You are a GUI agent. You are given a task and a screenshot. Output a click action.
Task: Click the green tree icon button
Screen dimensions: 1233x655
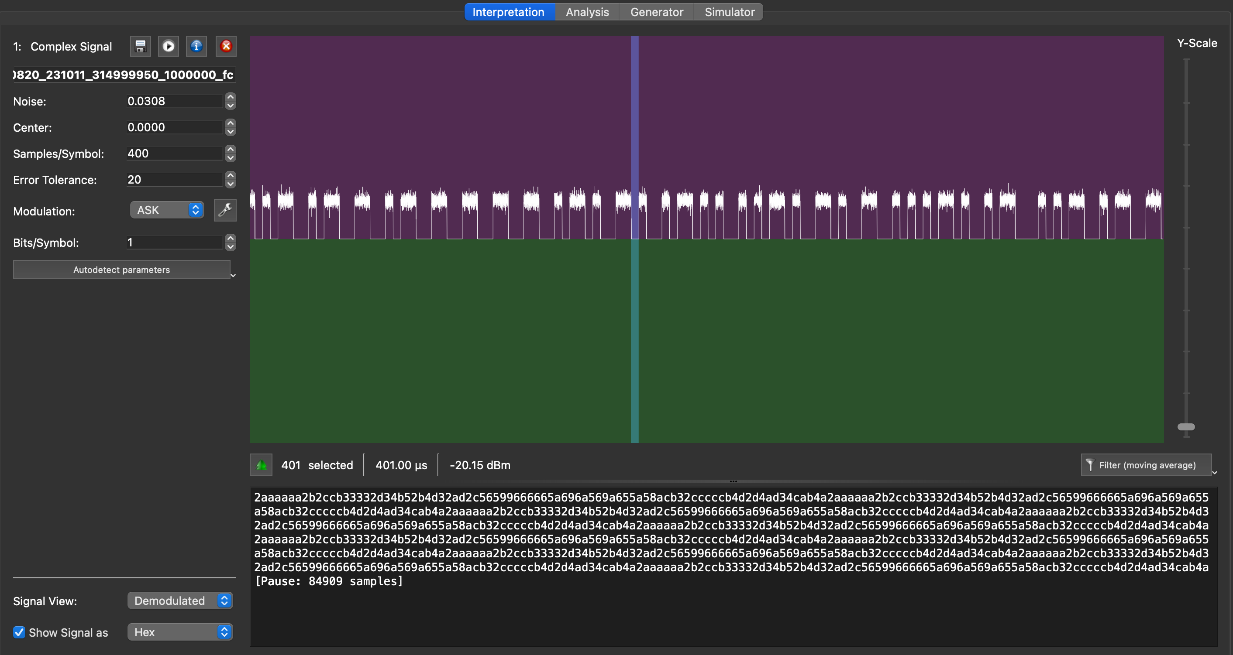pyautogui.click(x=262, y=465)
